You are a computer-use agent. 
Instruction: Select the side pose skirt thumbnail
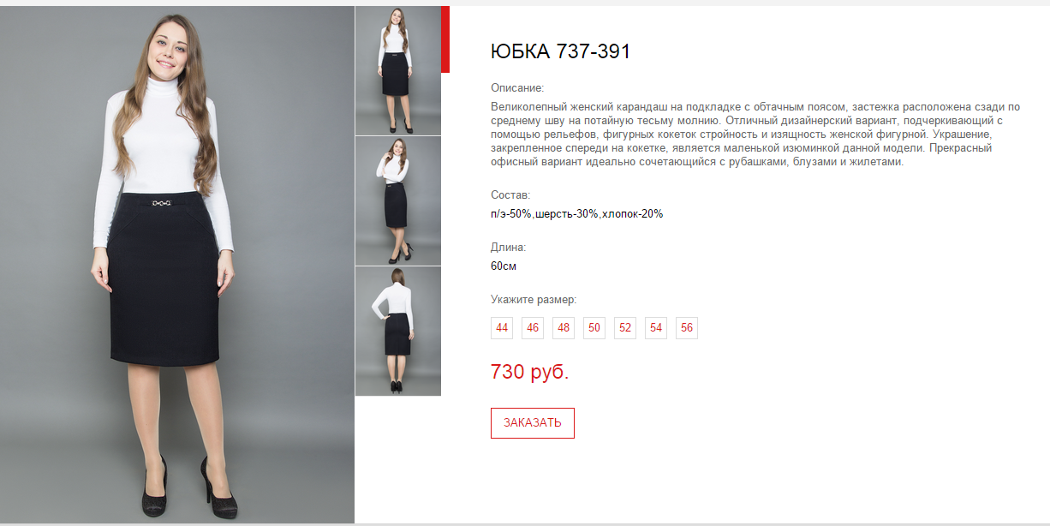click(x=398, y=200)
